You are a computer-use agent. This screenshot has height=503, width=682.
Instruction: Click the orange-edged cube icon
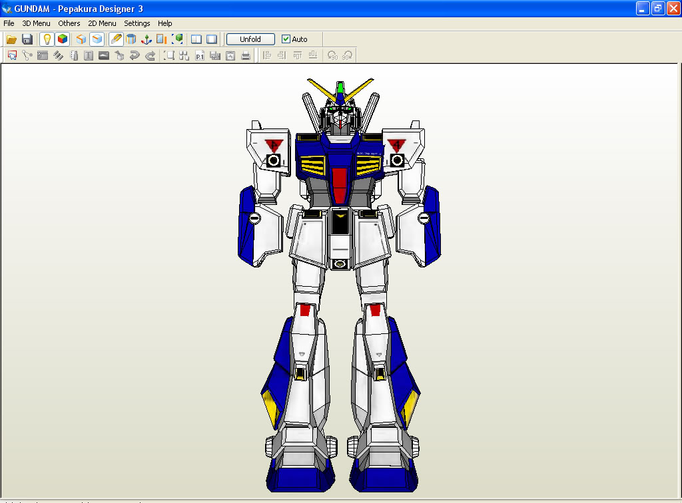(81, 39)
